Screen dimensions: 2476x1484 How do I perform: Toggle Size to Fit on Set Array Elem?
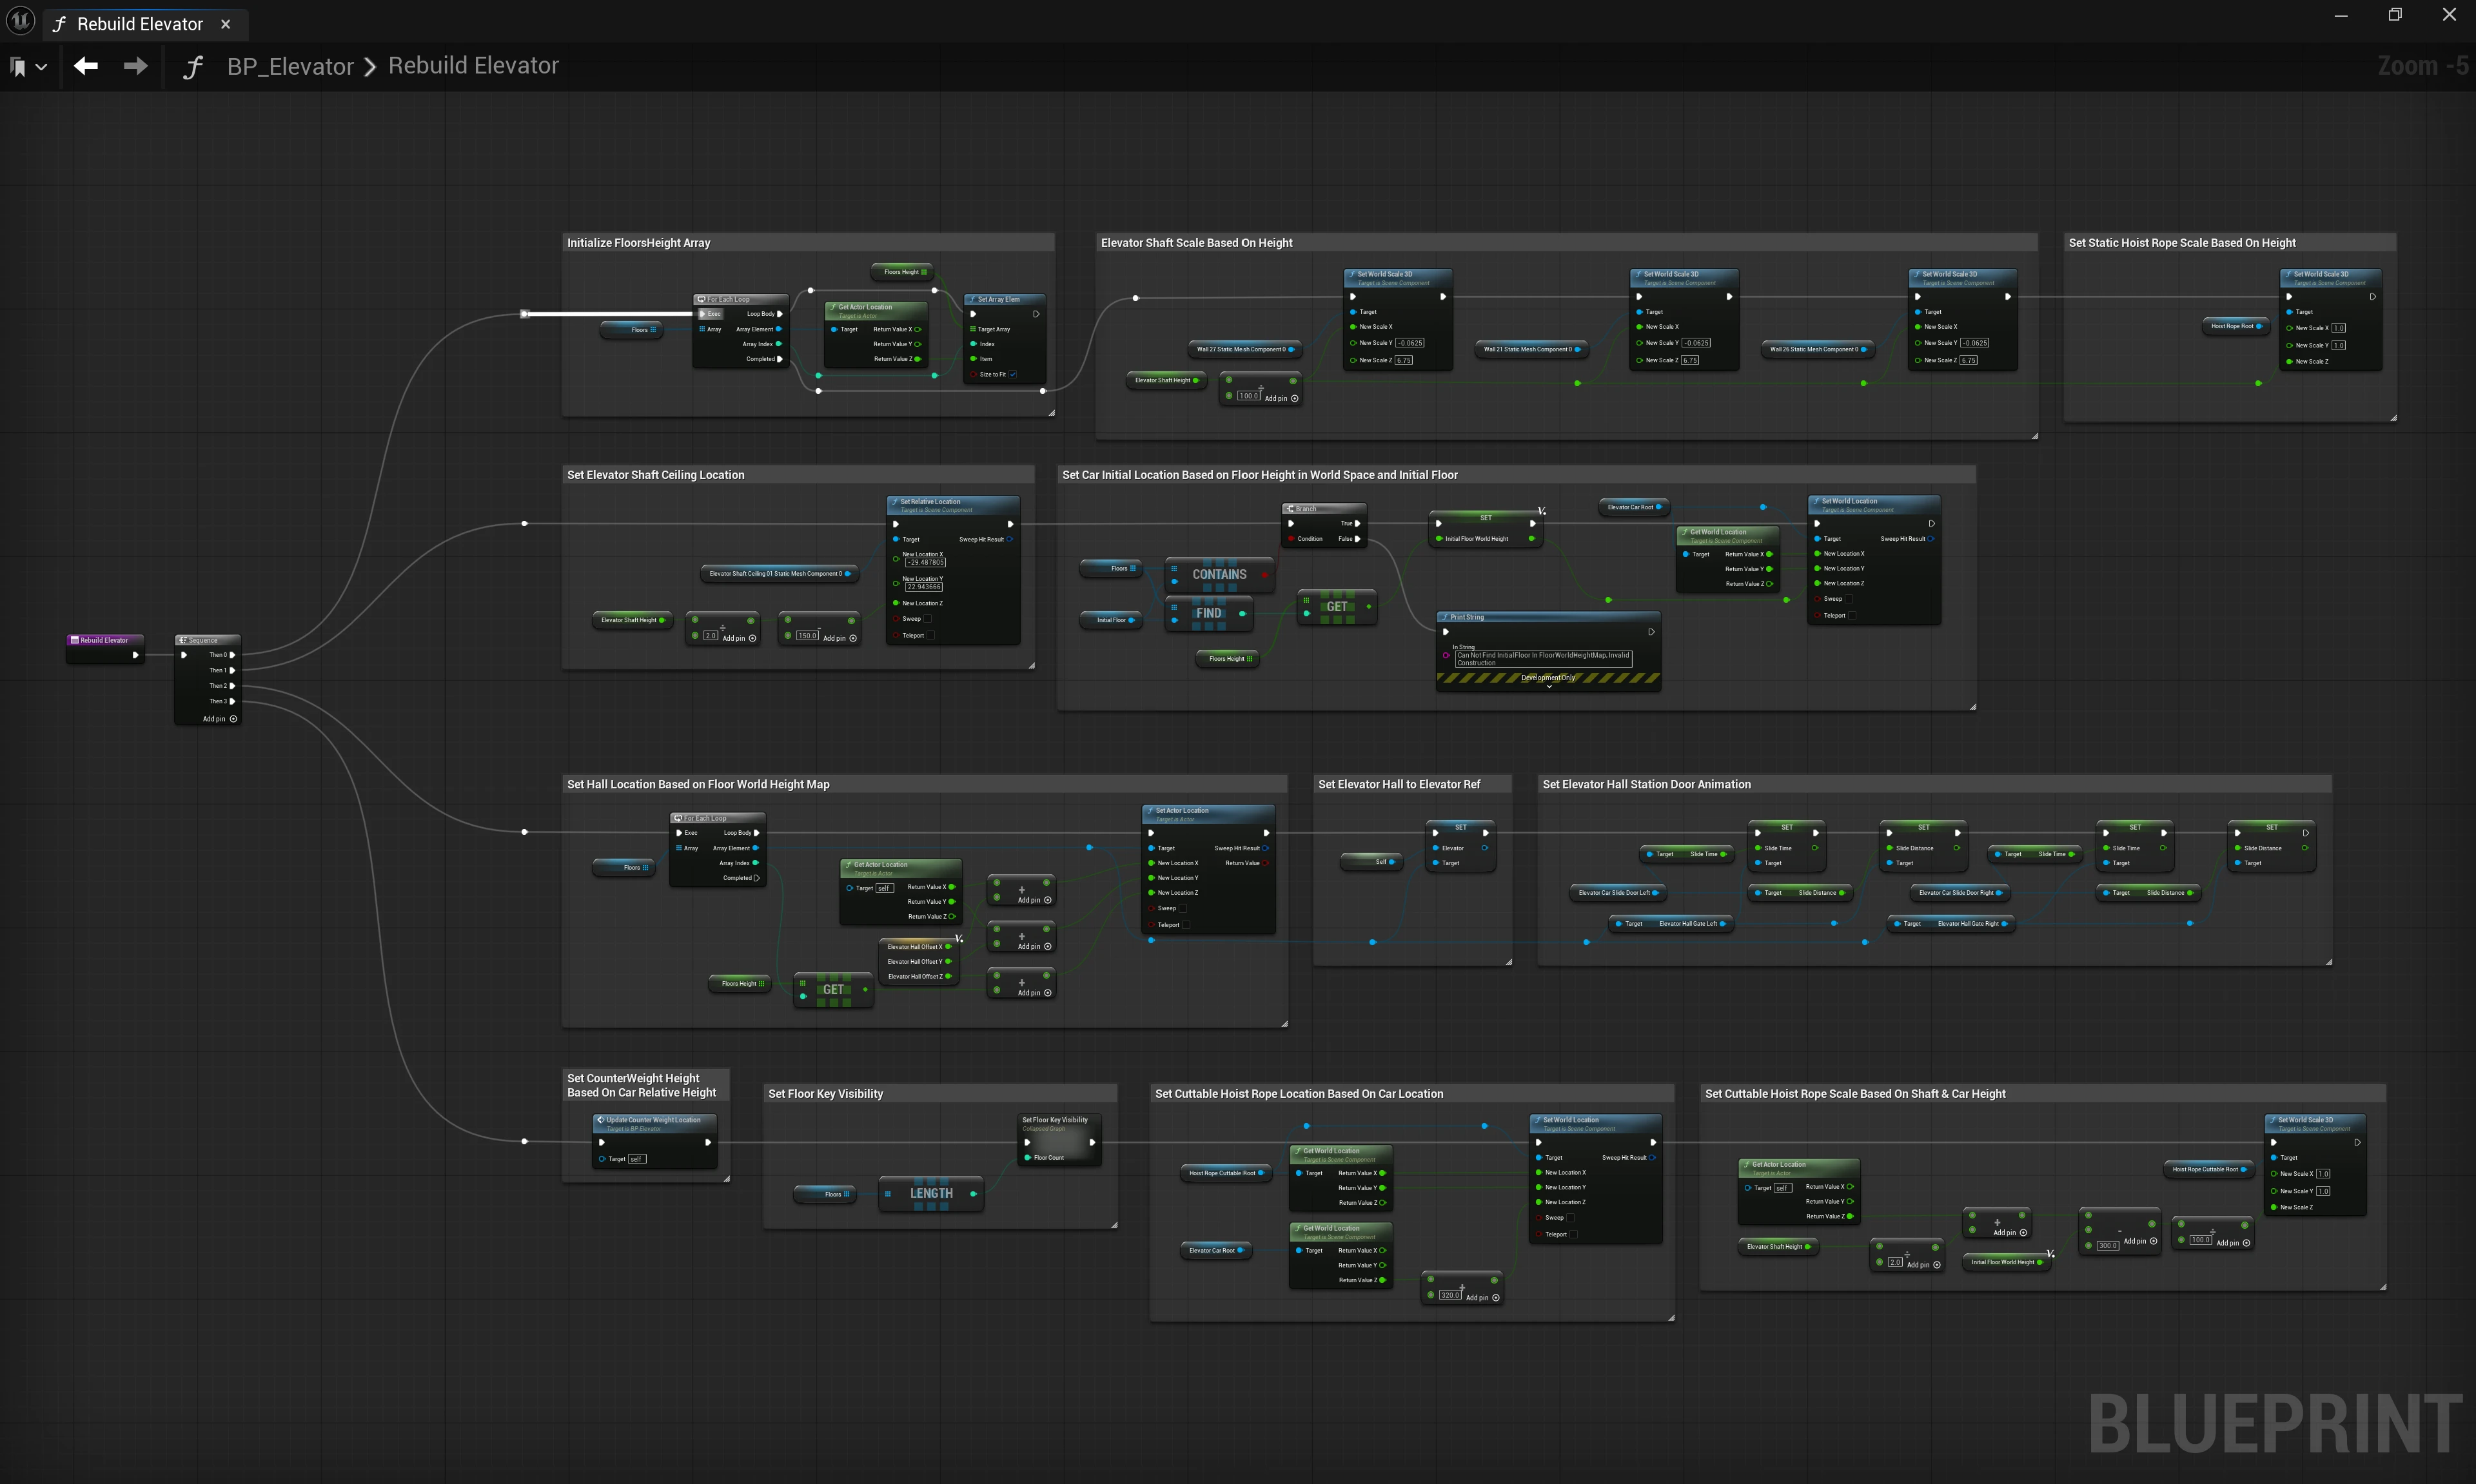point(1013,374)
